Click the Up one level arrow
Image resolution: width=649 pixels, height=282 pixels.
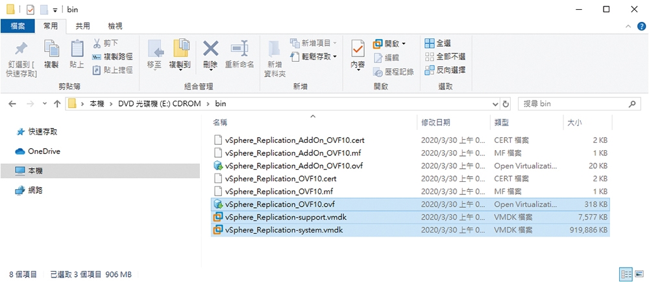[x=58, y=104]
